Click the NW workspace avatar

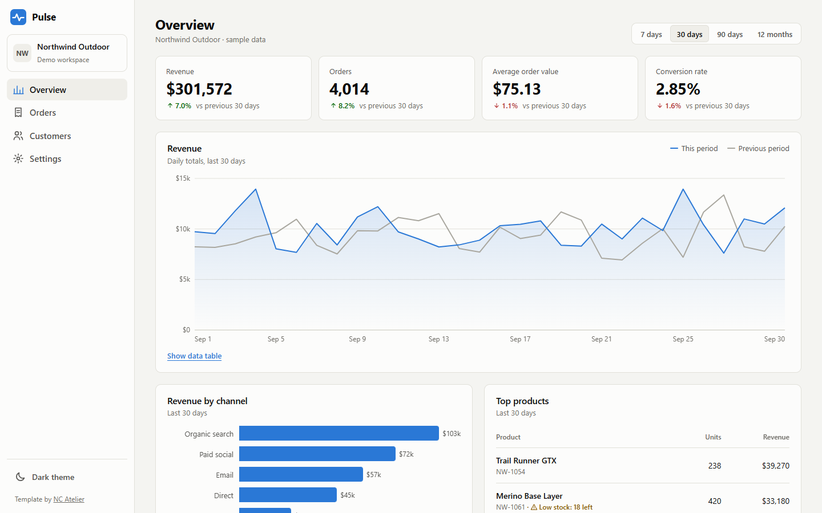(x=22, y=53)
